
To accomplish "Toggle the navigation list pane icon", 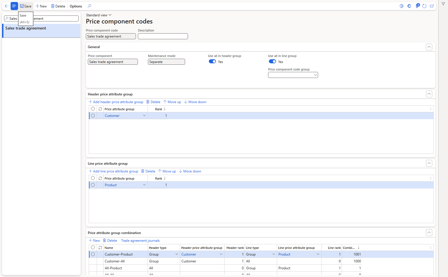I will pos(14,6).
